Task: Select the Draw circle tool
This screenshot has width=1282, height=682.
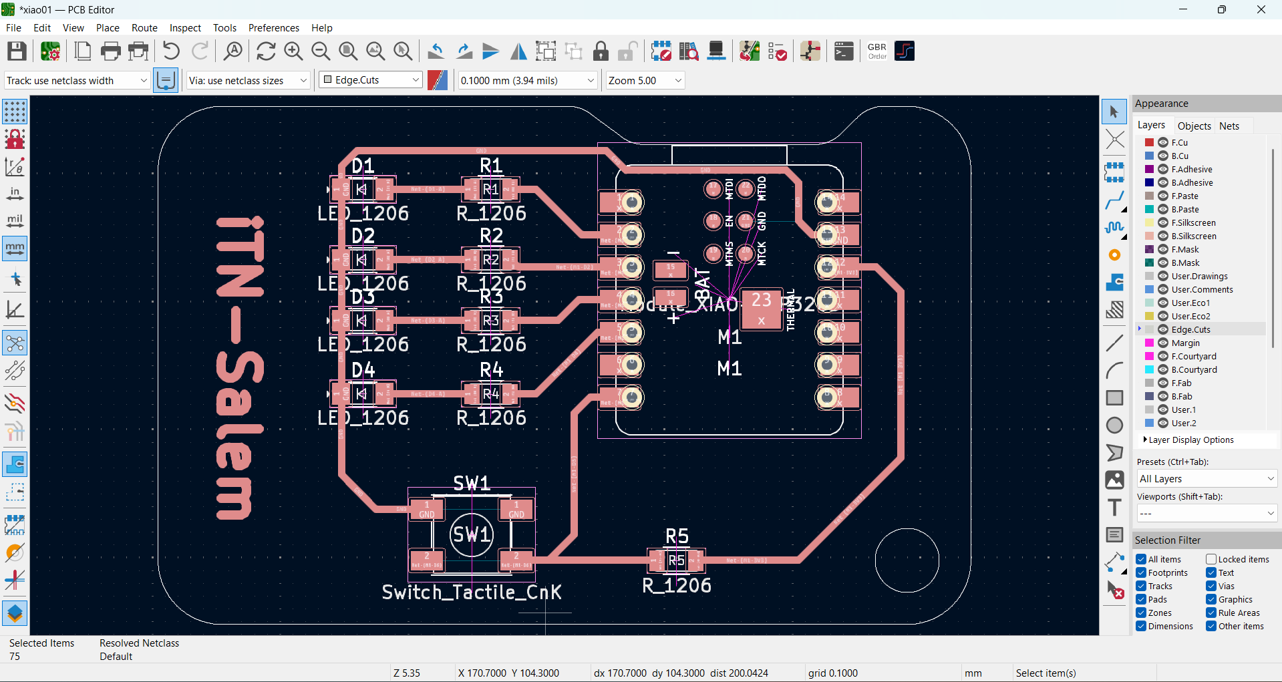Action: click(1114, 425)
